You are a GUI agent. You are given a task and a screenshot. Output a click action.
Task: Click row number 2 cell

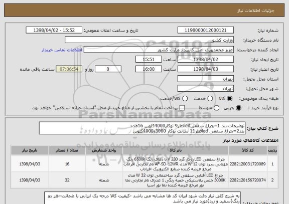pos(272,180)
